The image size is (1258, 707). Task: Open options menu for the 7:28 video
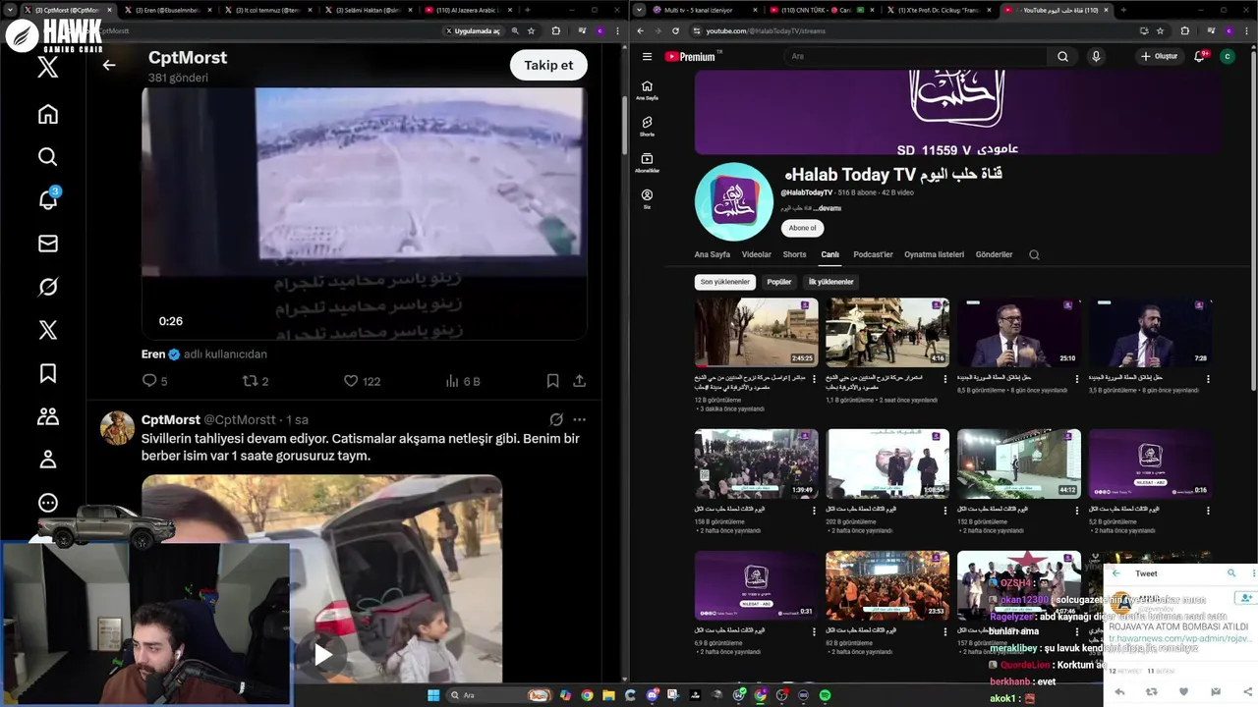click(1208, 378)
